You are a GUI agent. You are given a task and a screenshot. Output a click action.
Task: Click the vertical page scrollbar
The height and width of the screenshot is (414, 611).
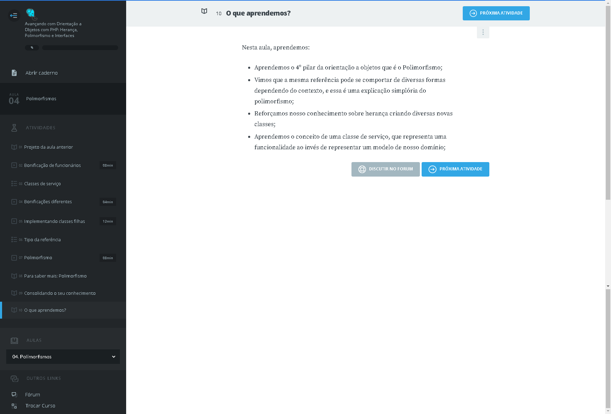coord(608,104)
